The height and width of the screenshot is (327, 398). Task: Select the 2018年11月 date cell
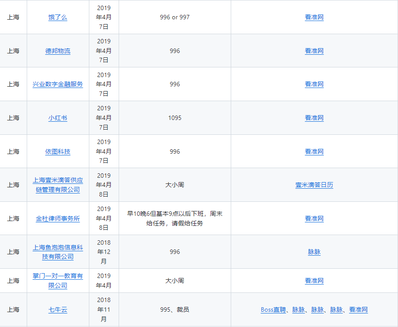pos(104,310)
